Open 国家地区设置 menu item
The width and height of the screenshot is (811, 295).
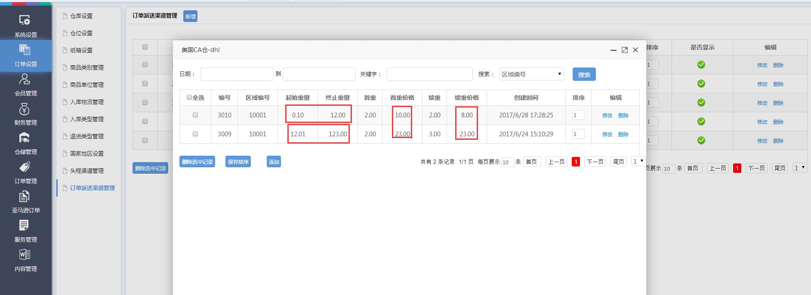point(87,154)
